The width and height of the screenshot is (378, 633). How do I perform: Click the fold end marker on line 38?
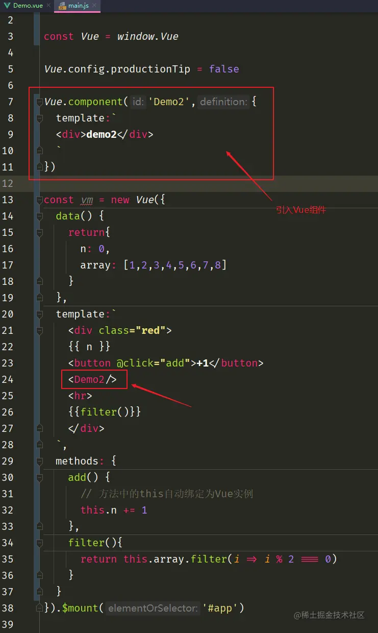[40, 608]
